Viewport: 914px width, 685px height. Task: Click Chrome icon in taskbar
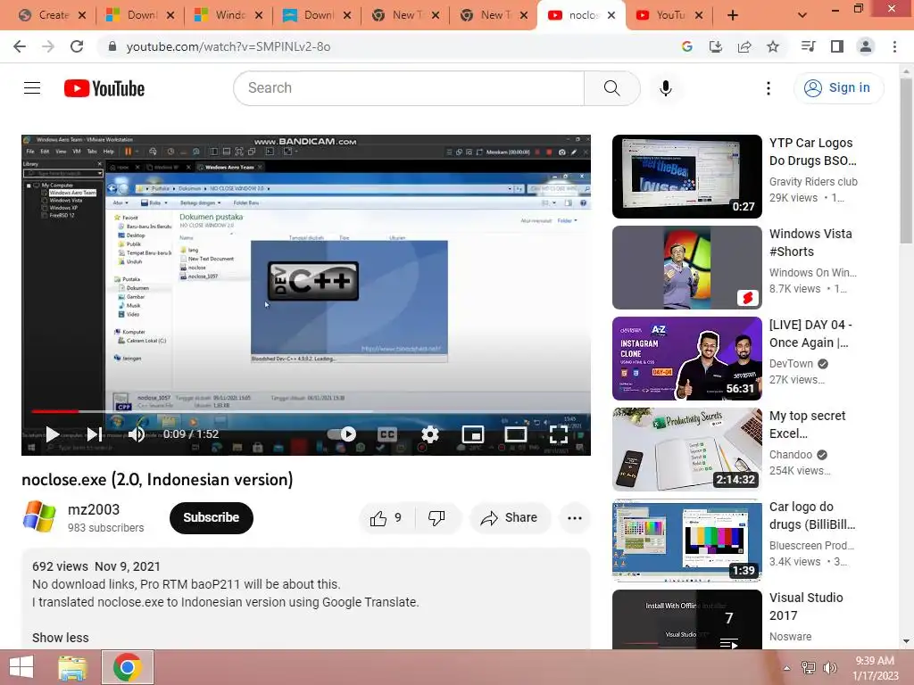pyautogui.click(x=128, y=667)
